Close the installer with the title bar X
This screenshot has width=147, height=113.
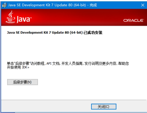pos(143,5)
